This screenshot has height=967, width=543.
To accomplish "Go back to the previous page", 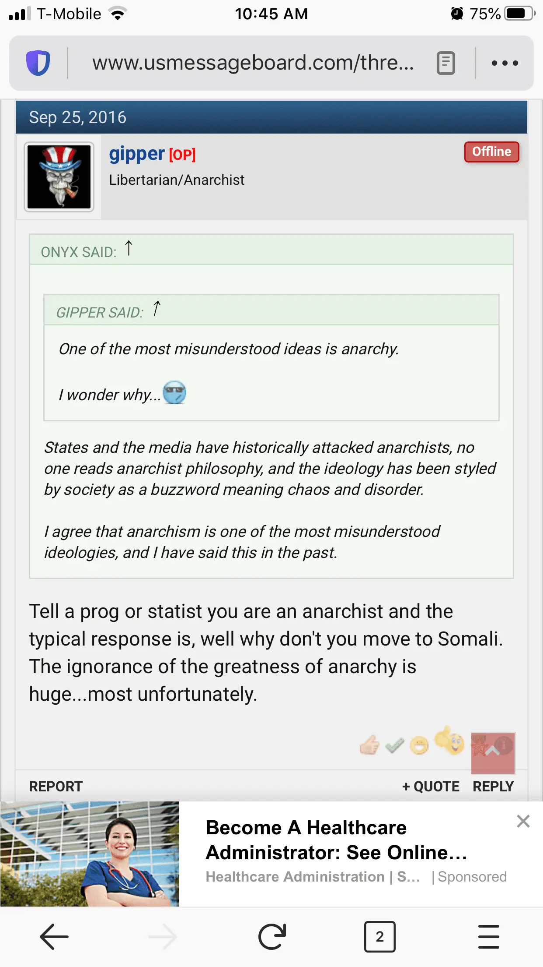I will click(54, 937).
